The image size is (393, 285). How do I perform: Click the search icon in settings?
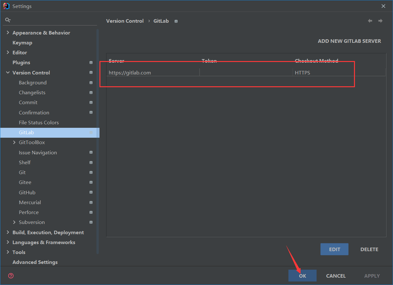click(x=8, y=20)
